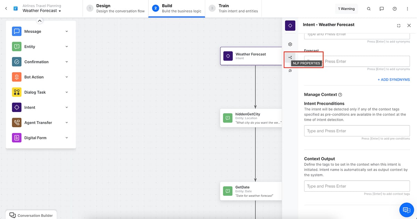This screenshot has height=219, width=417.
Task: Click the Intent Preconditions input field
Action: coord(357,131)
